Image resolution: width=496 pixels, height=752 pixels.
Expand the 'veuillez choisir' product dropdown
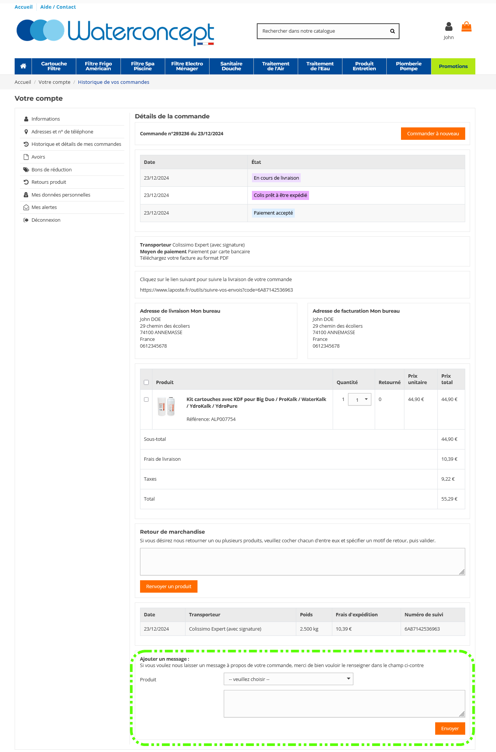tap(288, 679)
